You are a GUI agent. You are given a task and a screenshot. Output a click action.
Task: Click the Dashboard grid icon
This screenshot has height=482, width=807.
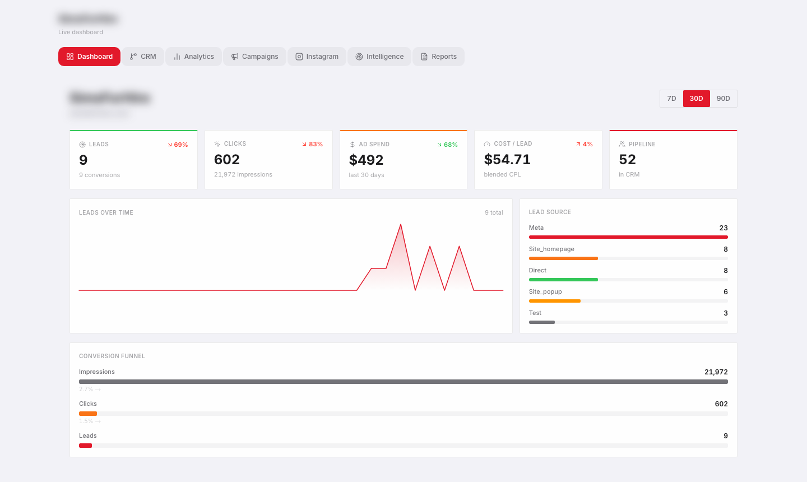[70, 57]
